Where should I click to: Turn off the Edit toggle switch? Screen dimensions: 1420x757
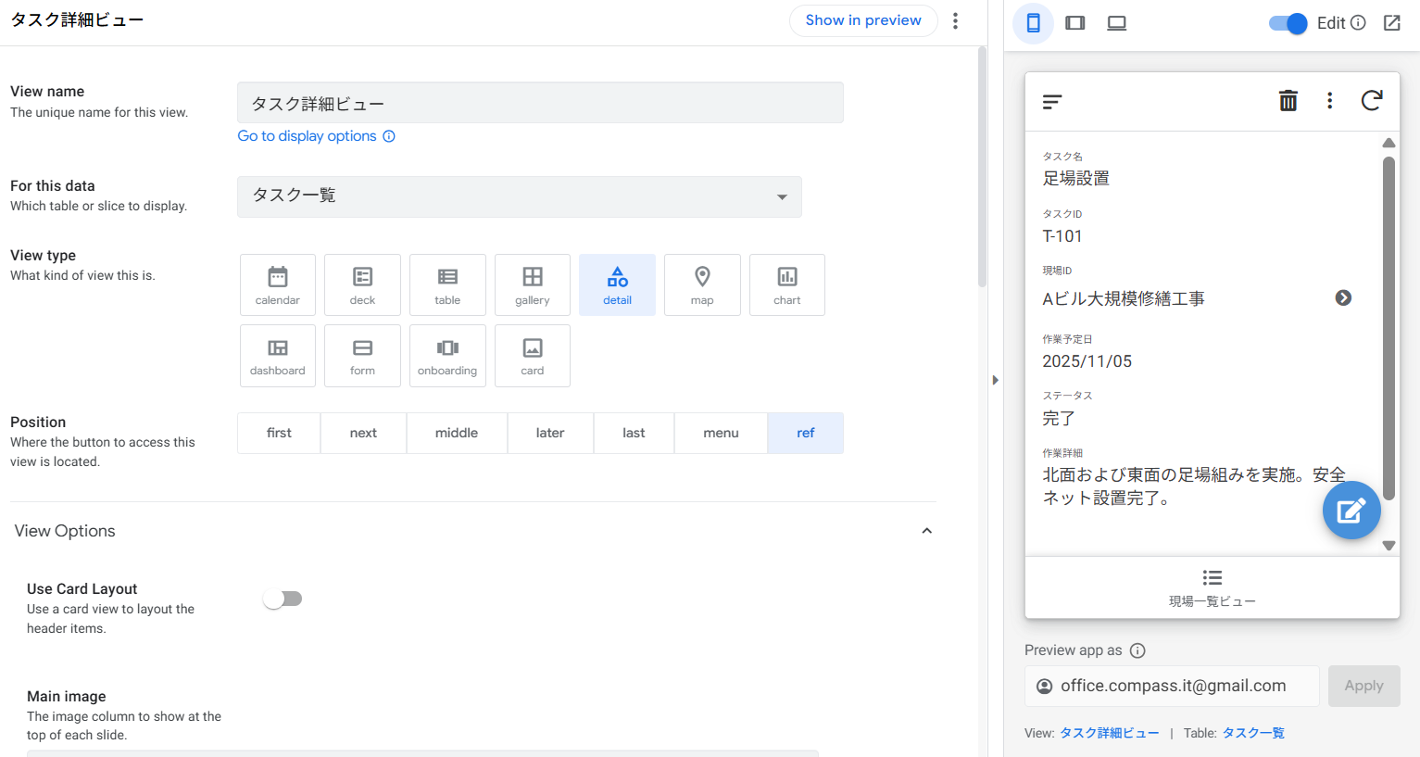click(x=1288, y=23)
